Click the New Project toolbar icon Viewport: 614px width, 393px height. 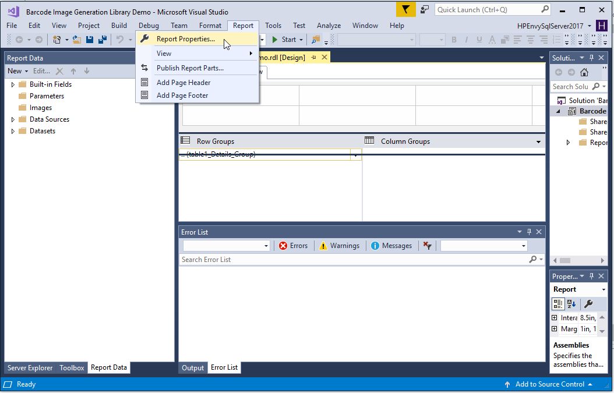(x=57, y=40)
